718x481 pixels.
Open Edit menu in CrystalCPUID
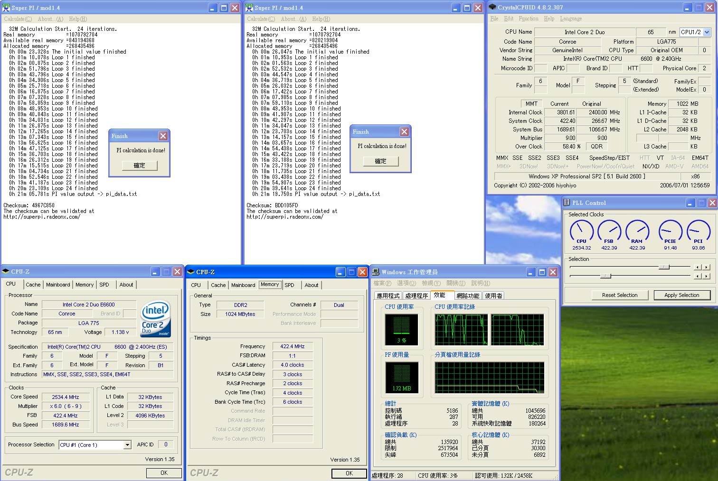509,18
